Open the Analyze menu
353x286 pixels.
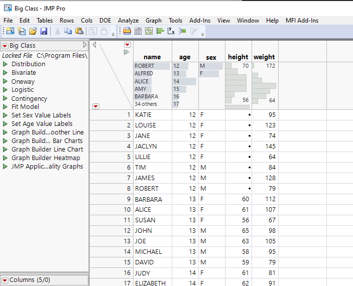coord(128,21)
